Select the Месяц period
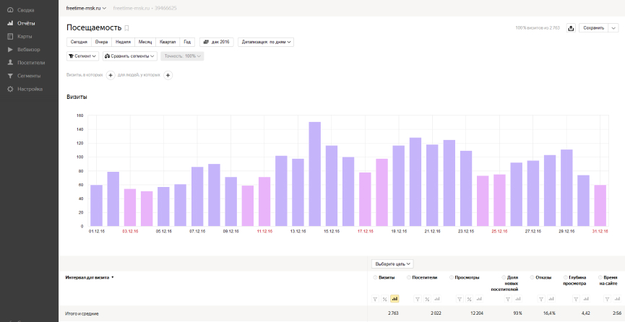 [x=145, y=42]
